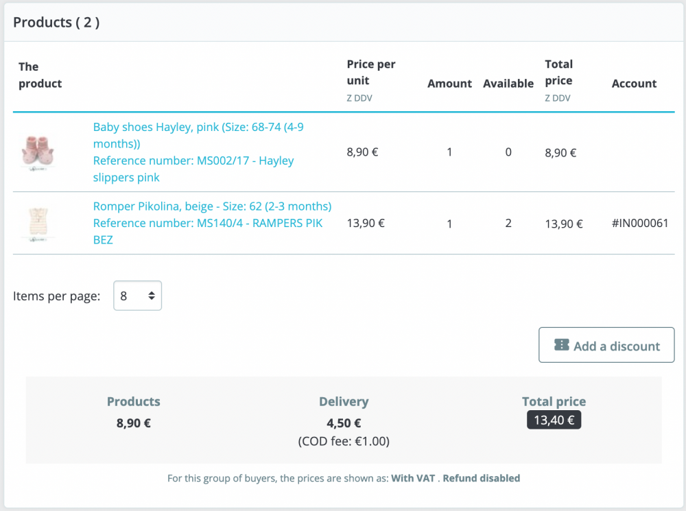Screen dimensions: 686x511
Task: Open the Items per page dropdown
Action: [x=137, y=296]
